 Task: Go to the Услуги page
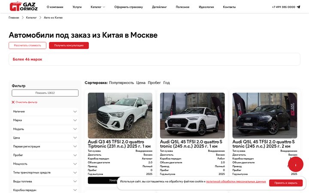point(77,7)
